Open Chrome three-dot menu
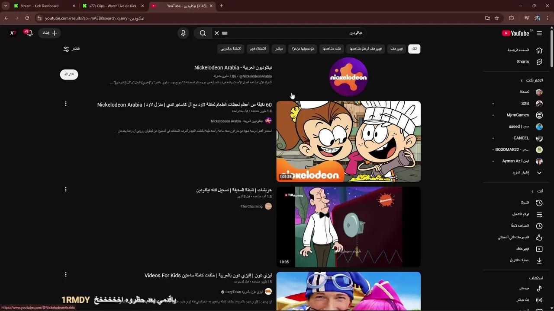Viewport: 554px width, 311px height. pos(548,18)
